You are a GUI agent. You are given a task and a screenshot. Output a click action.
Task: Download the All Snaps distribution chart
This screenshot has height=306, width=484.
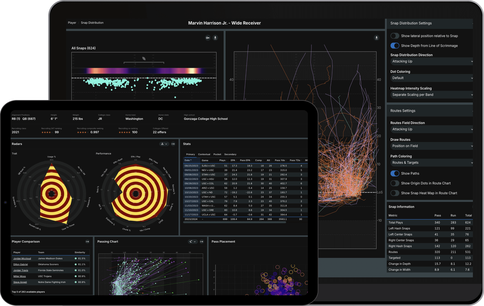pyautogui.click(x=215, y=38)
